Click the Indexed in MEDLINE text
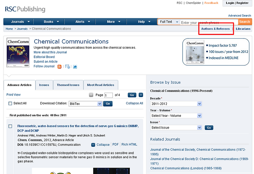Image resolution: width=254 pixels, height=174 pixels. click(223, 58)
